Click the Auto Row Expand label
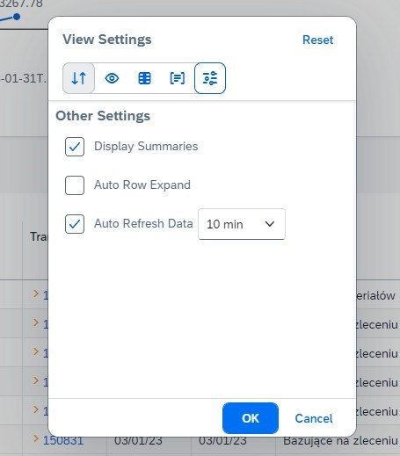Screen dimensions: 400x456 click(142, 185)
